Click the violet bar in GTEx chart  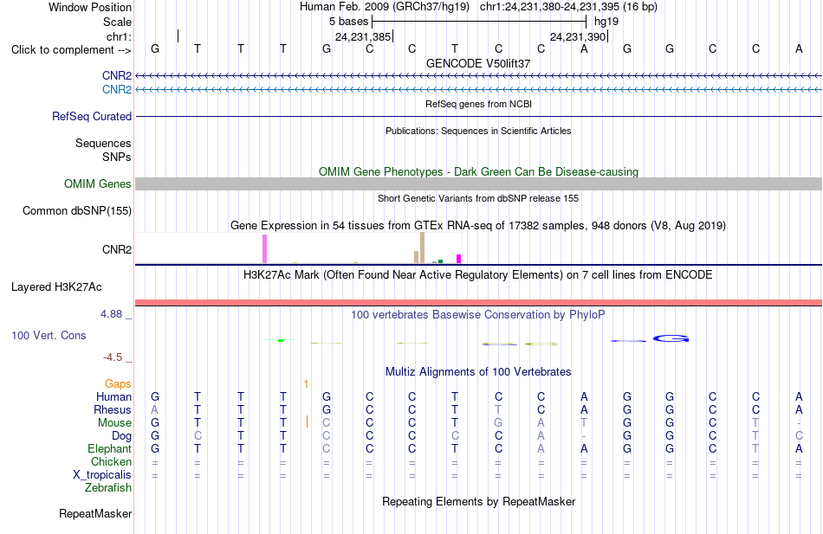click(x=264, y=248)
